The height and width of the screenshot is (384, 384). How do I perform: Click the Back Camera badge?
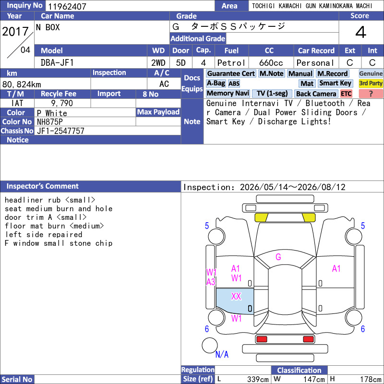coord(316,94)
